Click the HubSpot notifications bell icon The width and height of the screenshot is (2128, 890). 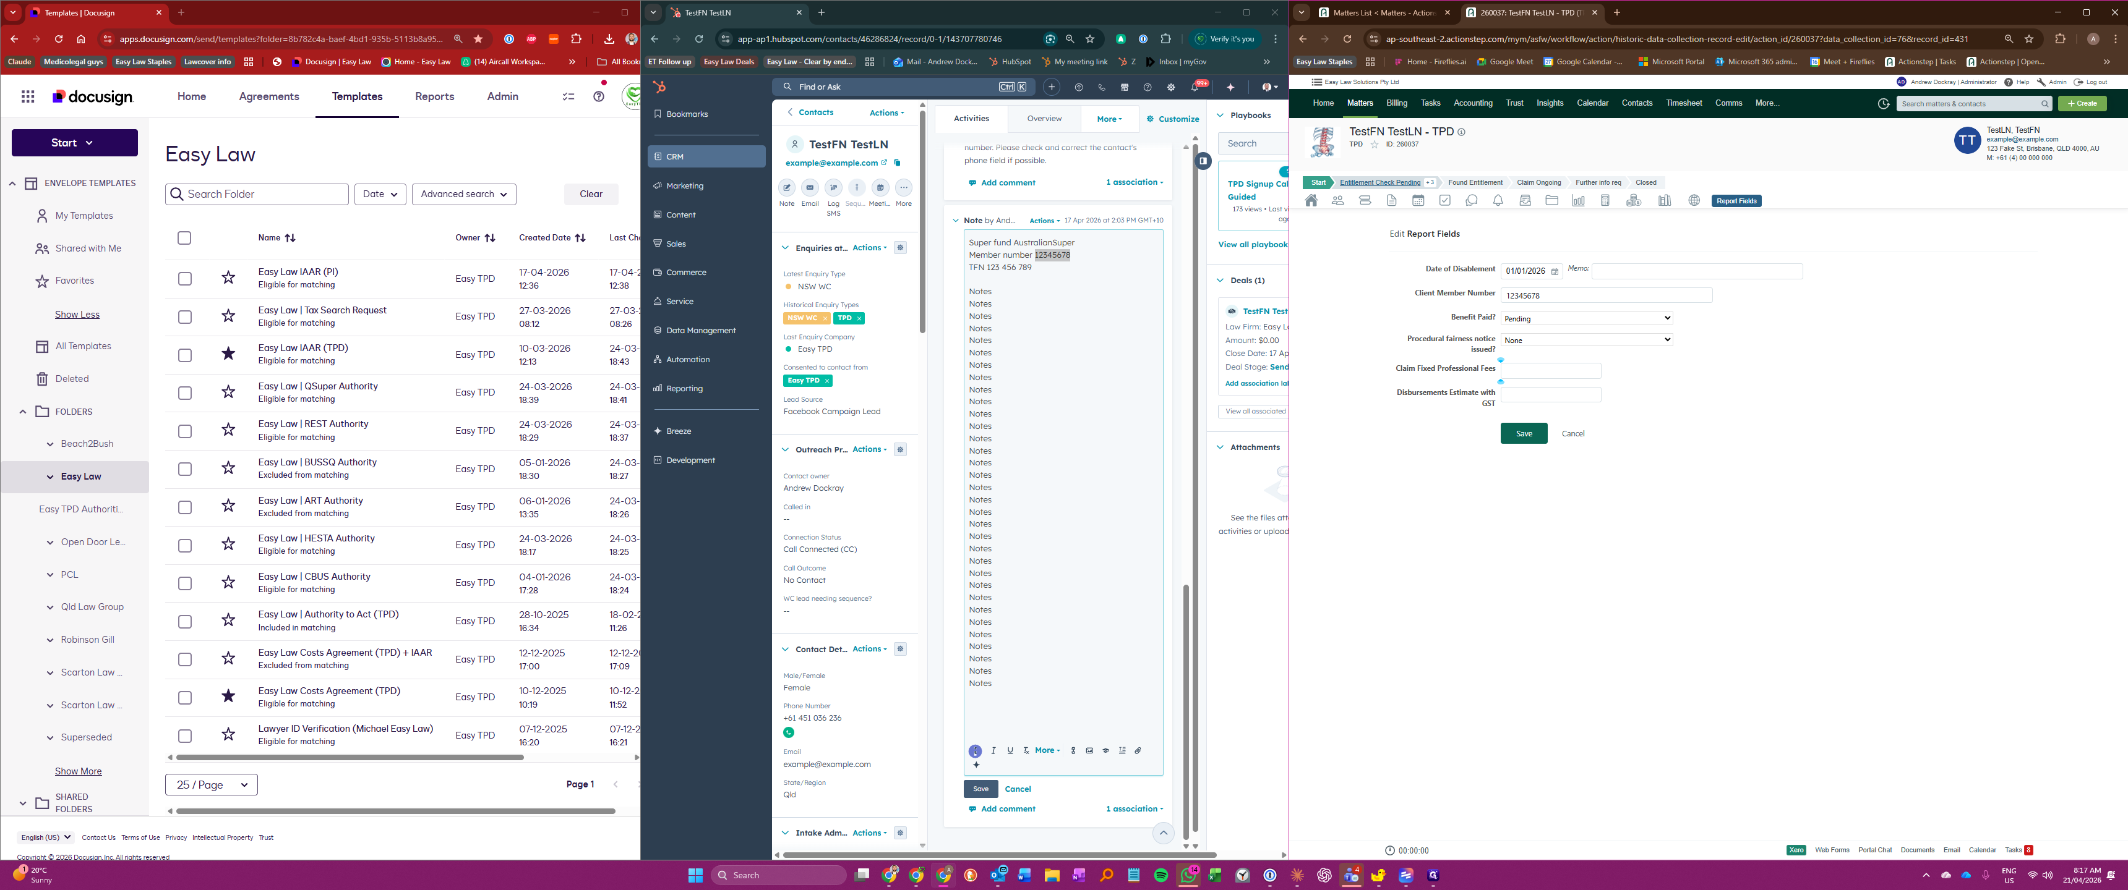pos(1195,88)
